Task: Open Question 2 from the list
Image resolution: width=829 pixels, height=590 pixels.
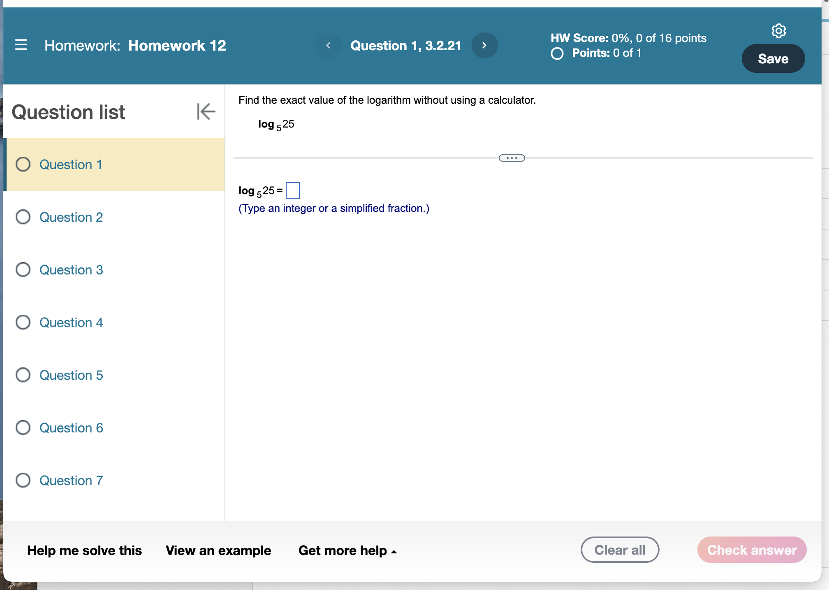Action: pyautogui.click(x=71, y=217)
